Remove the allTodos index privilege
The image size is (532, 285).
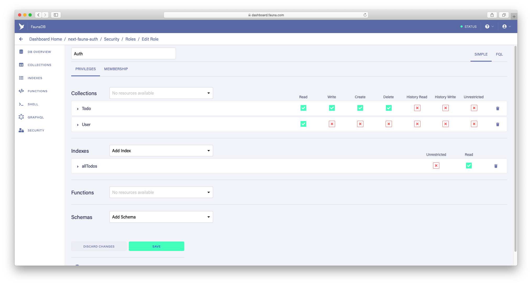(x=496, y=166)
